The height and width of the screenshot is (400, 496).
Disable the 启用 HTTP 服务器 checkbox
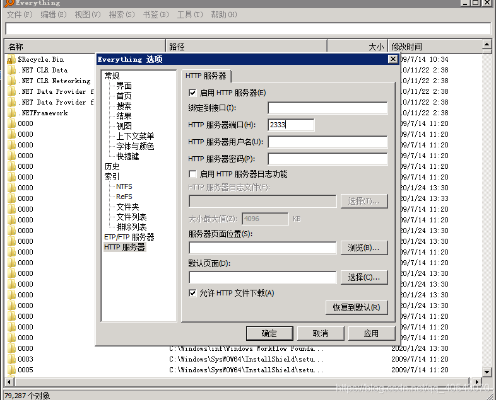pos(192,93)
